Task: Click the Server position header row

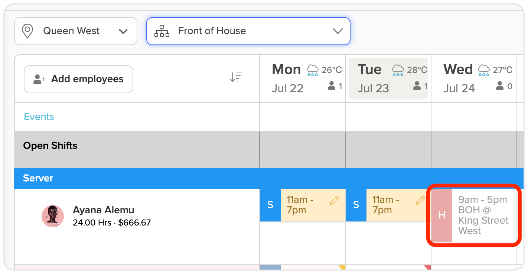Action: click(266, 178)
